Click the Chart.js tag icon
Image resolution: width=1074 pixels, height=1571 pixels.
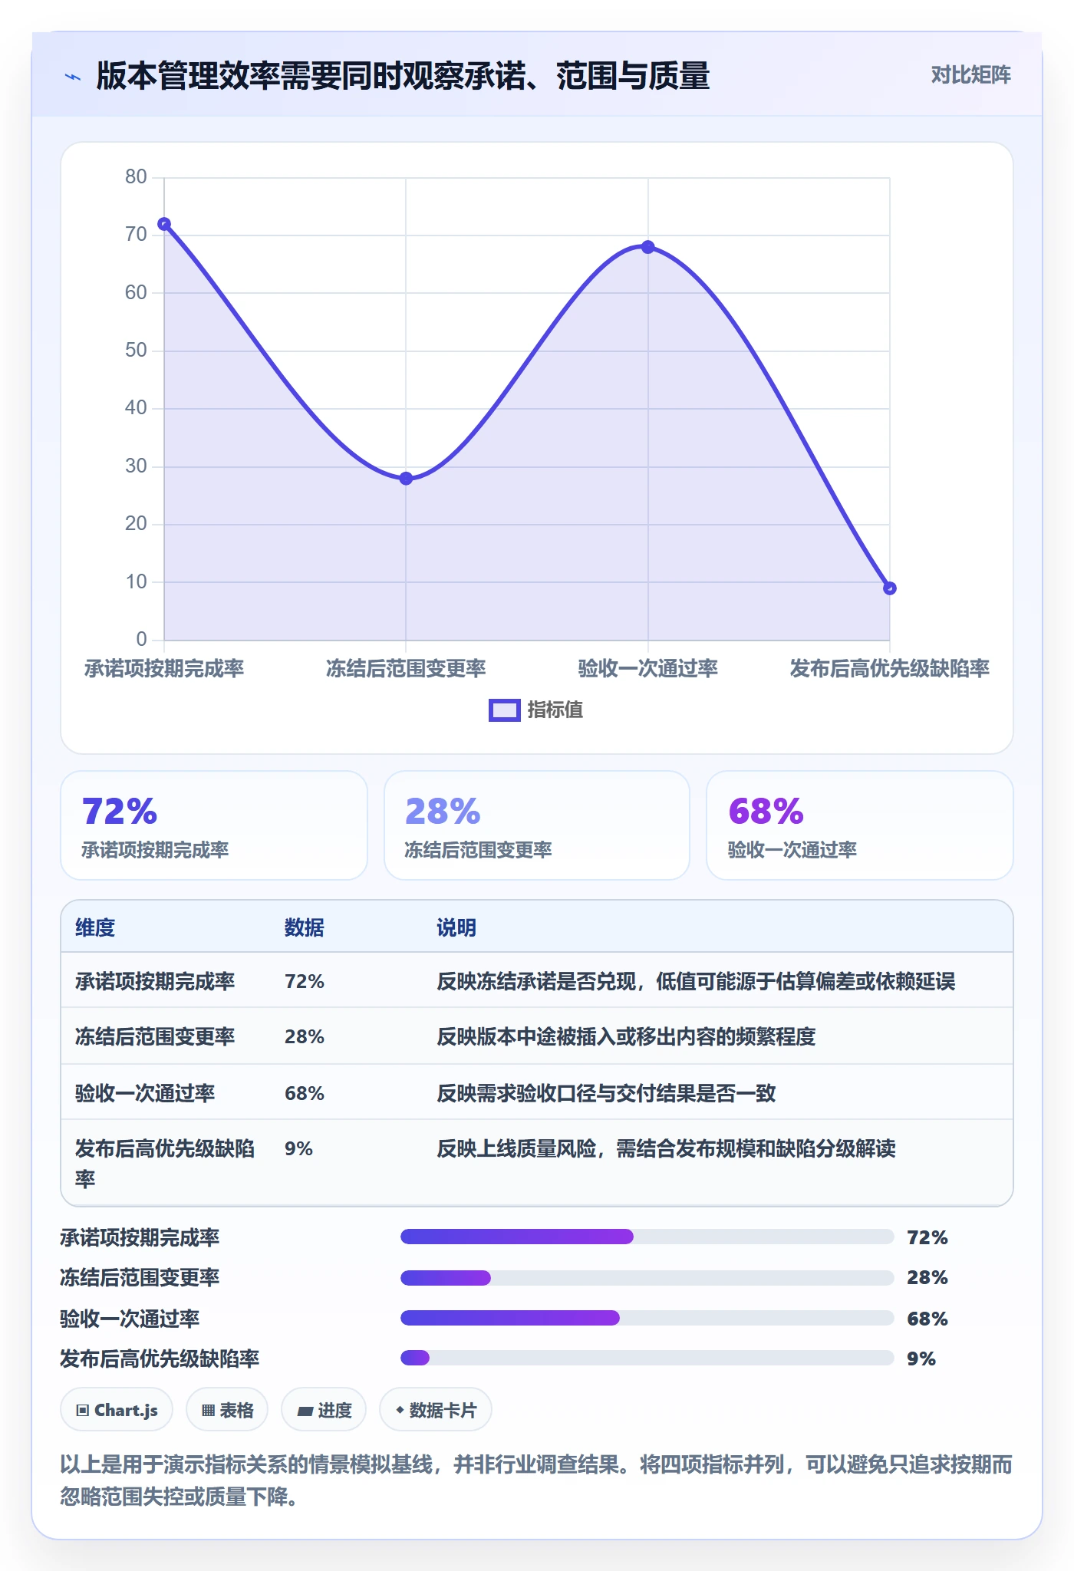[x=83, y=1410]
